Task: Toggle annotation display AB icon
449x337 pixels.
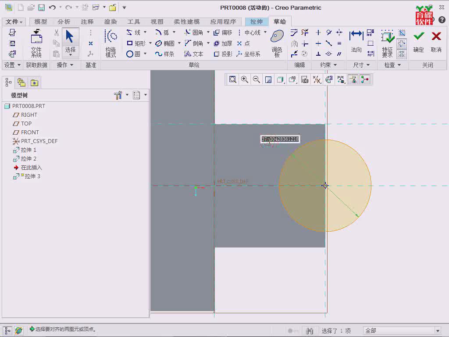Action: coord(292,79)
